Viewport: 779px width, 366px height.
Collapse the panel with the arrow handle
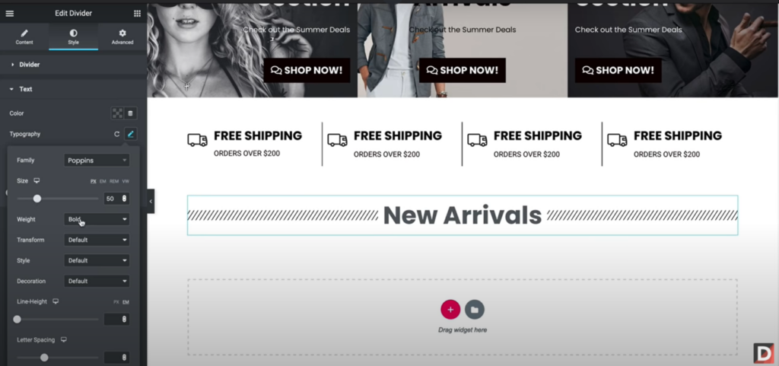pyautogui.click(x=151, y=201)
